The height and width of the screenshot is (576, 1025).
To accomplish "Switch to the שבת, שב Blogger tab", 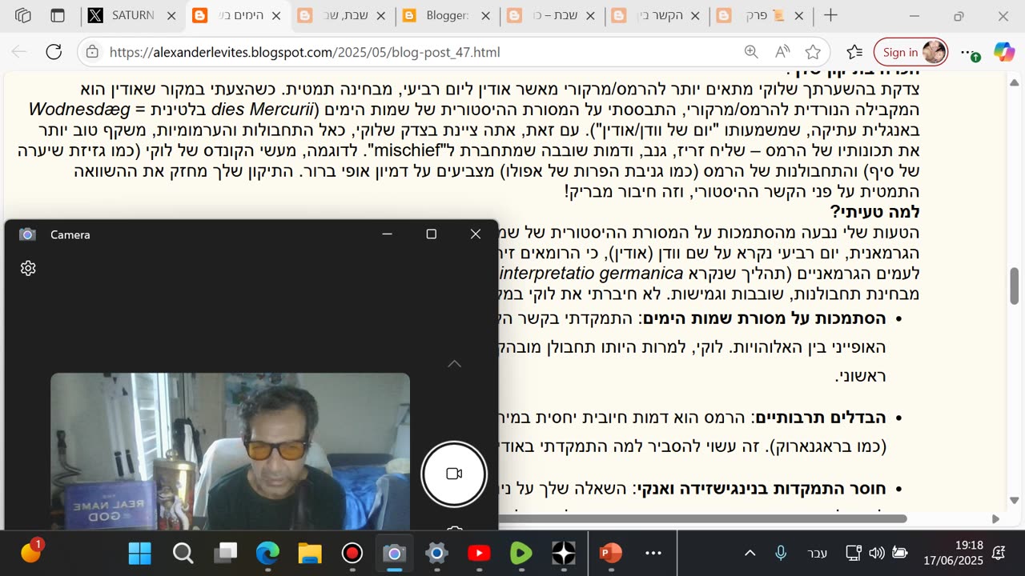I will tap(342, 16).
